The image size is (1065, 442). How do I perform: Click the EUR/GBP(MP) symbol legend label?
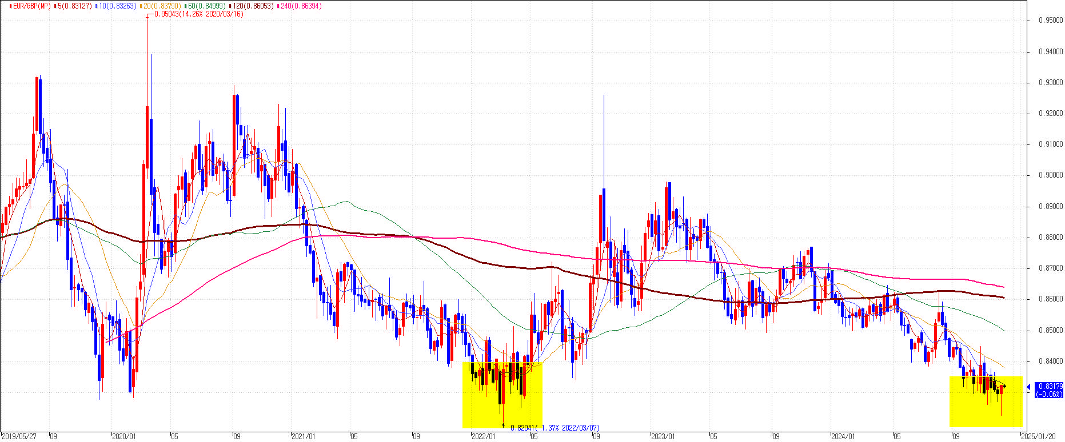(x=29, y=6)
